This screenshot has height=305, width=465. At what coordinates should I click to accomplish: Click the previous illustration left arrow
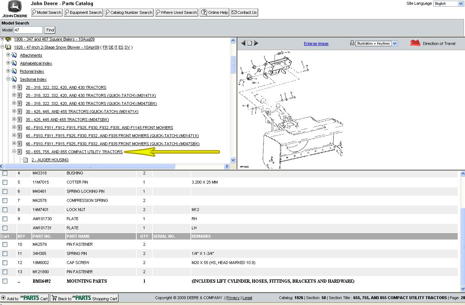tap(243, 43)
